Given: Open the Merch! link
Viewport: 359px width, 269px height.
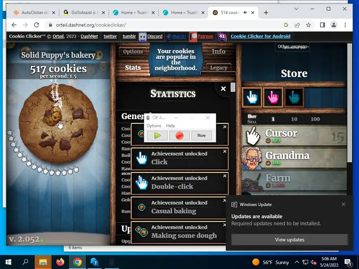Looking at the screenshot, I should click(179, 36).
